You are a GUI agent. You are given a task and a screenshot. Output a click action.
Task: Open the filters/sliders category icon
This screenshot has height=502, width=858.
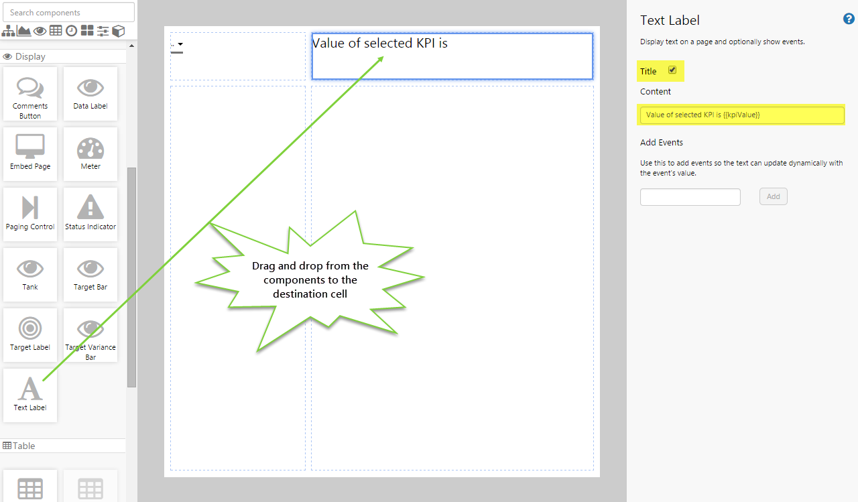pyautogui.click(x=103, y=31)
